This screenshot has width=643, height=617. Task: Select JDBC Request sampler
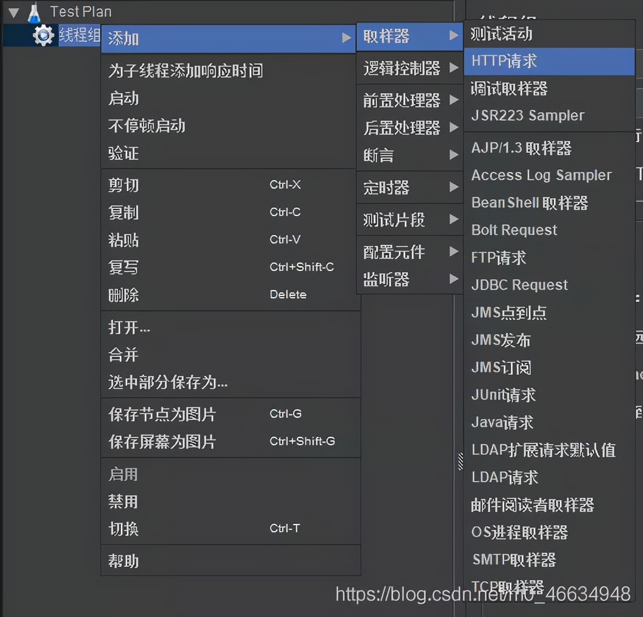[x=519, y=285]
